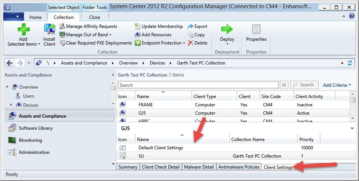Viewport: 359px width, 181px height.
Task: Switch to the Home ribbon tab
Action: click(35, 17)
